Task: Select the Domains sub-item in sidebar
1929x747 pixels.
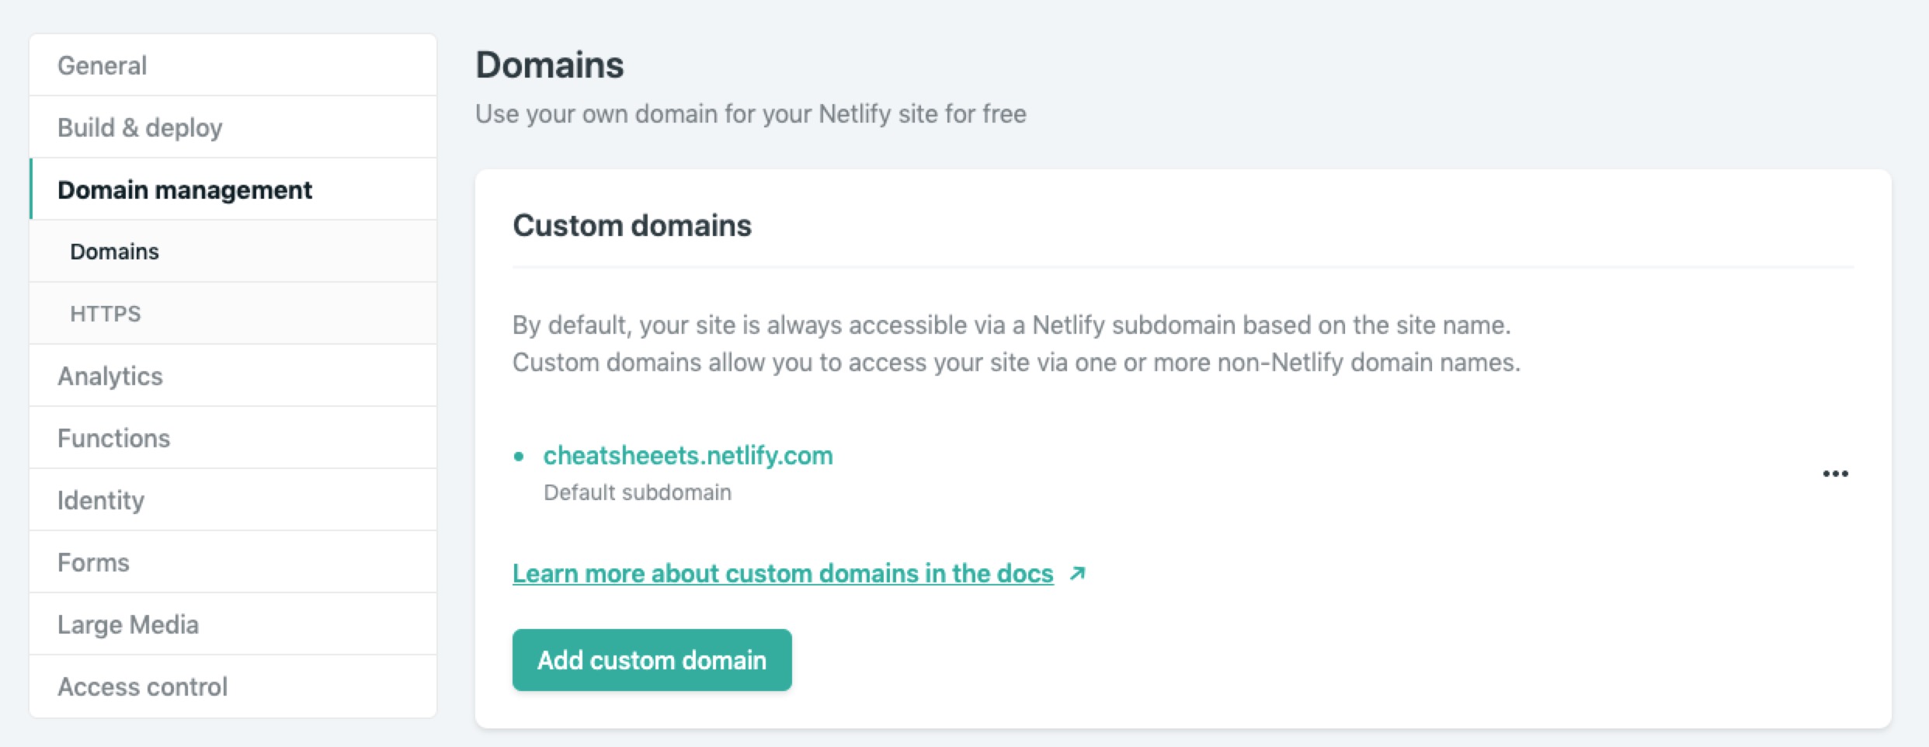Action: click(114, 252)
